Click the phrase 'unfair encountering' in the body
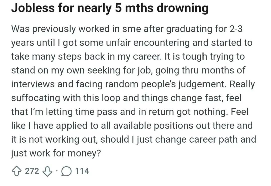 point(148,43)
